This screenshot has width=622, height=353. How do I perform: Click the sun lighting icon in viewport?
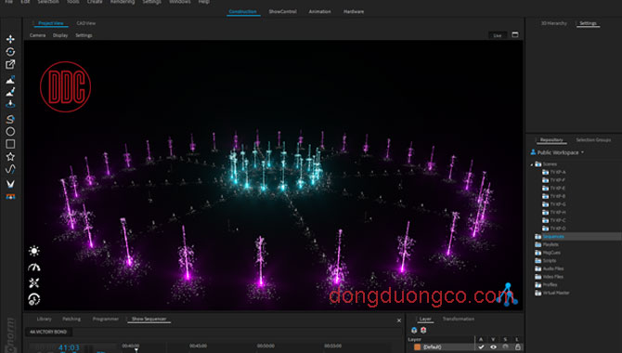click(34, 251)
